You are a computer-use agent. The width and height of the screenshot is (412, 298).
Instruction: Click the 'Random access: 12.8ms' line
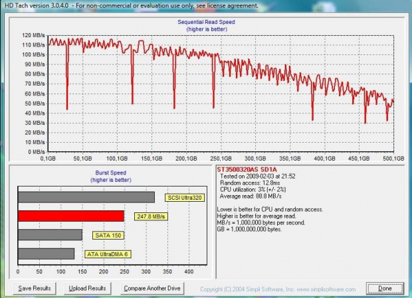pyautogui.click(x=250, y=183)
